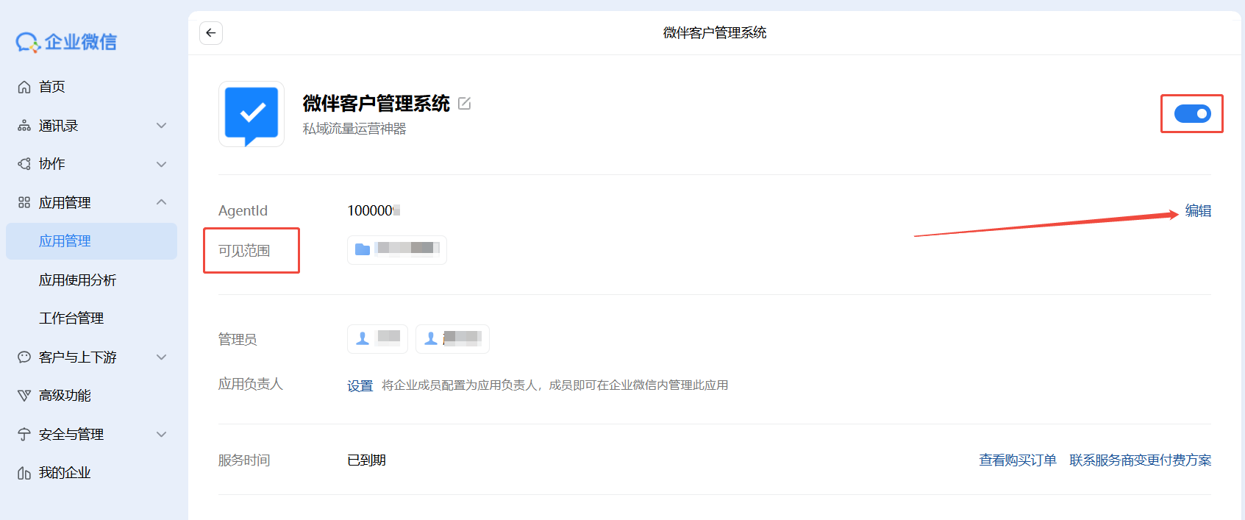Click the blue checkmark app logo
Image resolution: width=1245 pixels, height=520 pixels.
(252, 114)
